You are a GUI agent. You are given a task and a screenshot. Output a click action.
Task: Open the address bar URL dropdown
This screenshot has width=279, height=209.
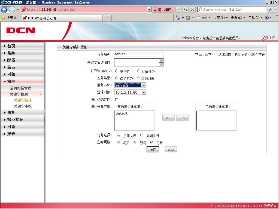click(x=149, y=10)
